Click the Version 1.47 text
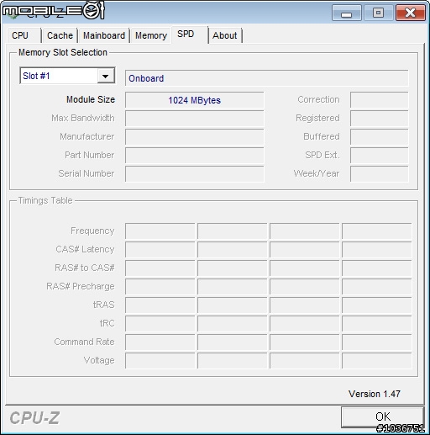 (x=375, y=394)
